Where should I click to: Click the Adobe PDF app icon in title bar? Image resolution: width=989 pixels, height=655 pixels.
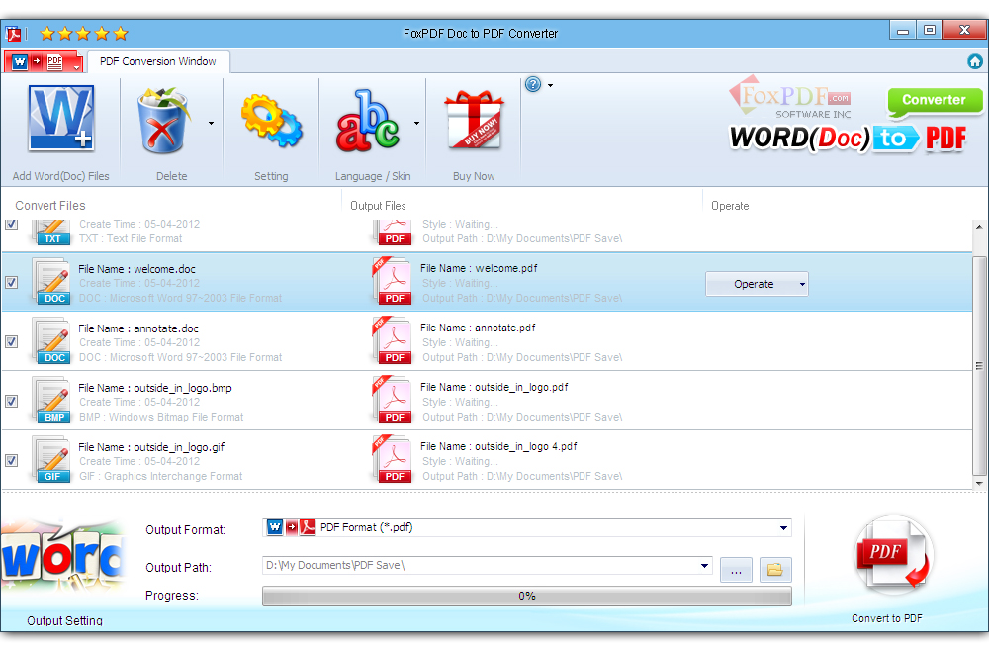click(13, 33)
